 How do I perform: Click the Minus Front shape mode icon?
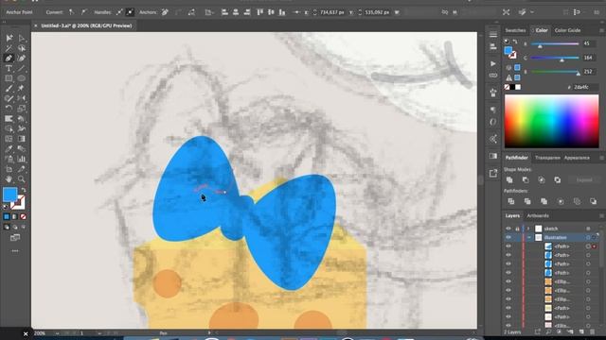[526, 180]
